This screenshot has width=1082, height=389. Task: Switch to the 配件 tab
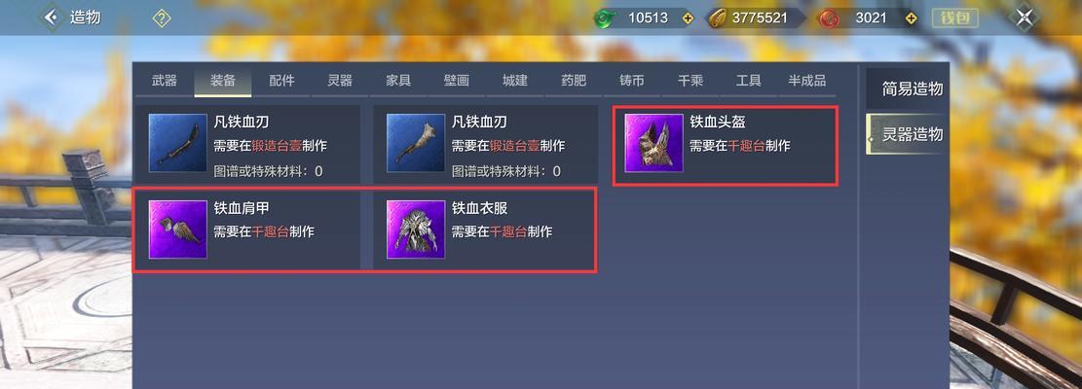281,81
